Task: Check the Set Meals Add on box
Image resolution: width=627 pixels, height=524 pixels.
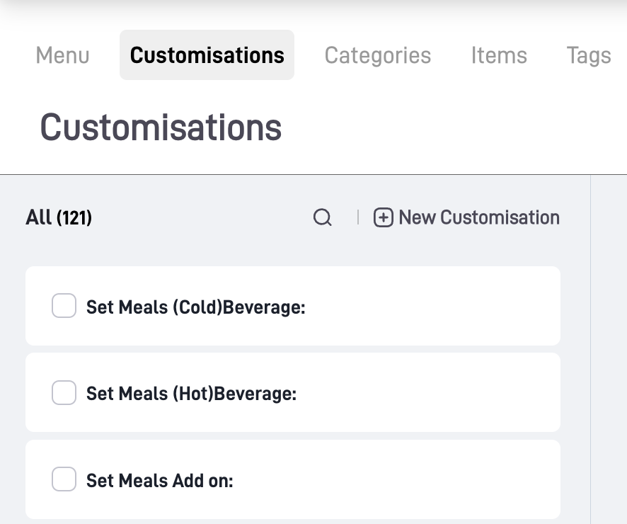Action: [x=64, y=480]
